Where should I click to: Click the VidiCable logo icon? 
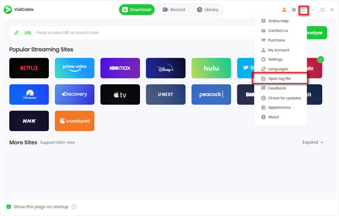click(x=8, y=10)
